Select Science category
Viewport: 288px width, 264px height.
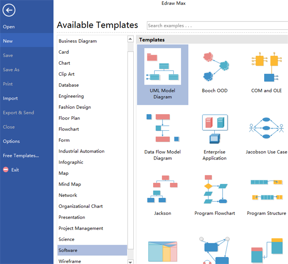tap(67, 239)
